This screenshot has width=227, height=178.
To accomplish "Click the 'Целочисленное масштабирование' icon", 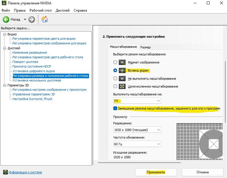I will pyautogui.click(x=122, y=86).
